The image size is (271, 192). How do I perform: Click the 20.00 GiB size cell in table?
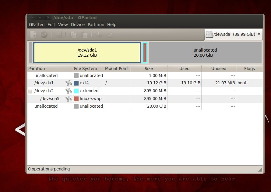coord(157,106)
